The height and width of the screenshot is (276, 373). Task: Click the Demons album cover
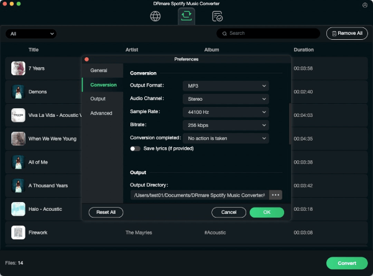click(18, 92)
